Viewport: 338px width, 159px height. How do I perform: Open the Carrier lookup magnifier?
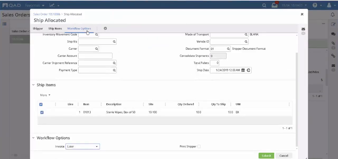96,49
